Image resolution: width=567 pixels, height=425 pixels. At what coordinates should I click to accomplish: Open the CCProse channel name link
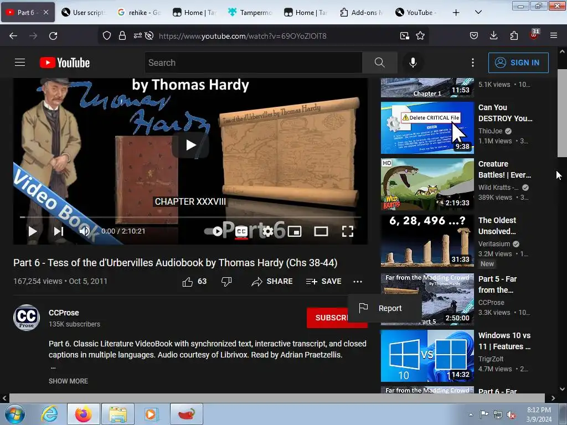(64, 313)
